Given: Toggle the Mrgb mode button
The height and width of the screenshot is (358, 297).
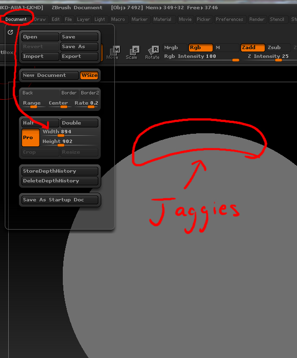Looking at the screenshot, I should click(175, 48).
